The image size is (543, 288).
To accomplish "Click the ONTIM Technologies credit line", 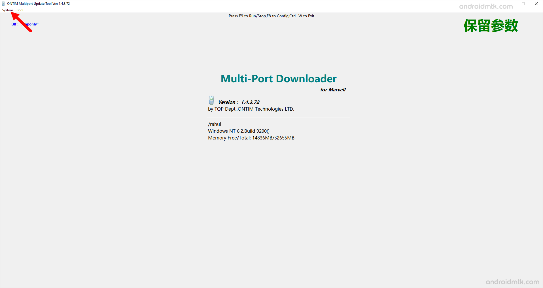I will tap(251, 109).
